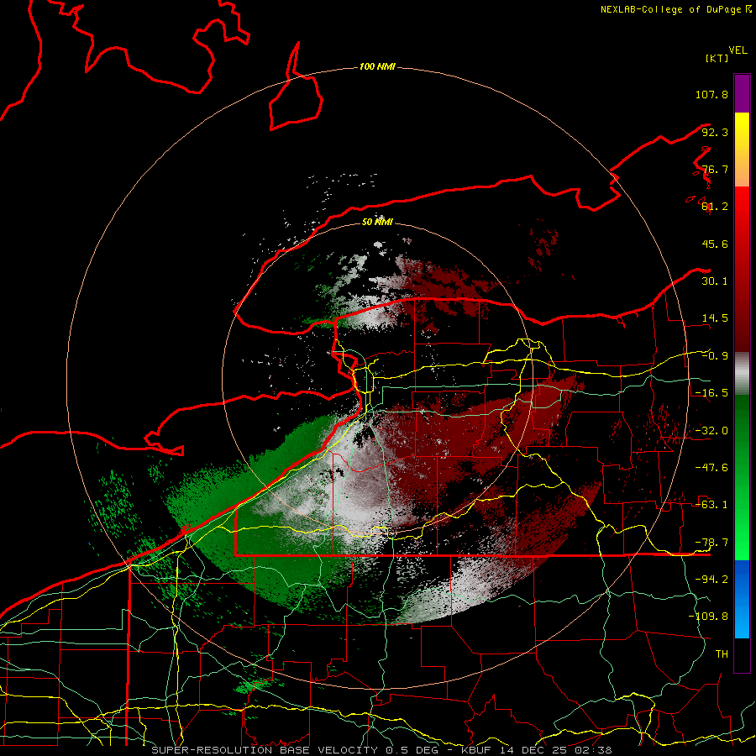Screen dimensions: 756x756
Task: Click the 100 NMI range ring label
Action: (x=377, y=66)
